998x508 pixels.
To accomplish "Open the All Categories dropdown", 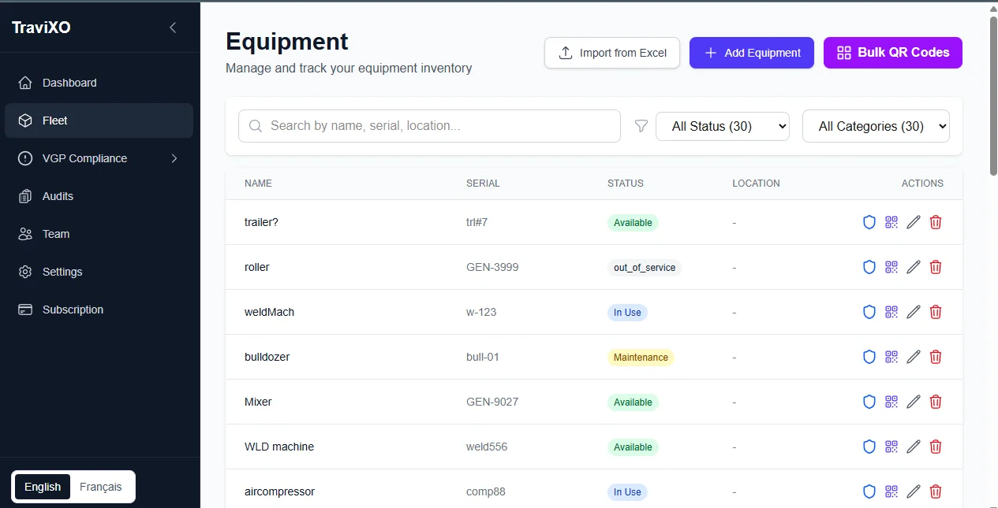I will click(x=876, y=126).
